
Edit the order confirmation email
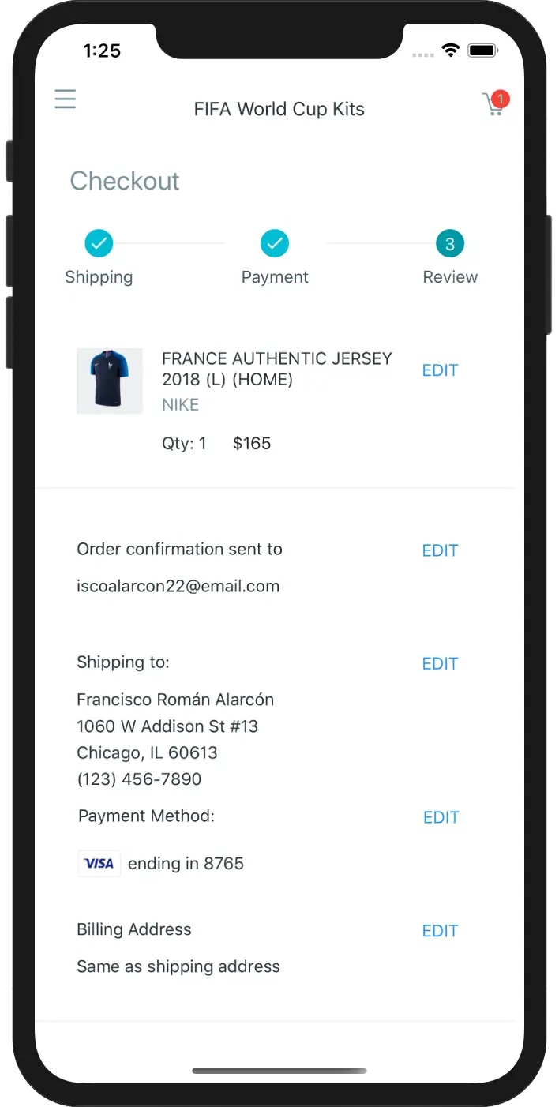(x=440, y=550)
